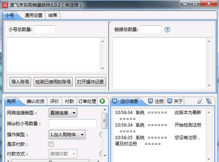This screenshot has height=162, width=219.
Task: Click the account list scrollbar up arrow
Action: tap(103, 41)
